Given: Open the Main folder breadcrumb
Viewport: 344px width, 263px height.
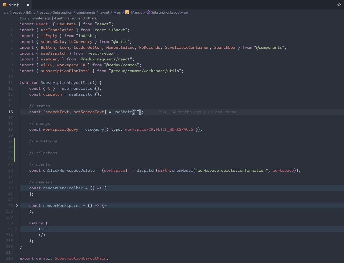Looking at the screenshot, I should click(x=117, y=12).
